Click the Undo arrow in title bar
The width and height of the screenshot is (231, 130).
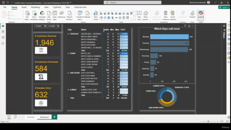click(x=8, y=3)
